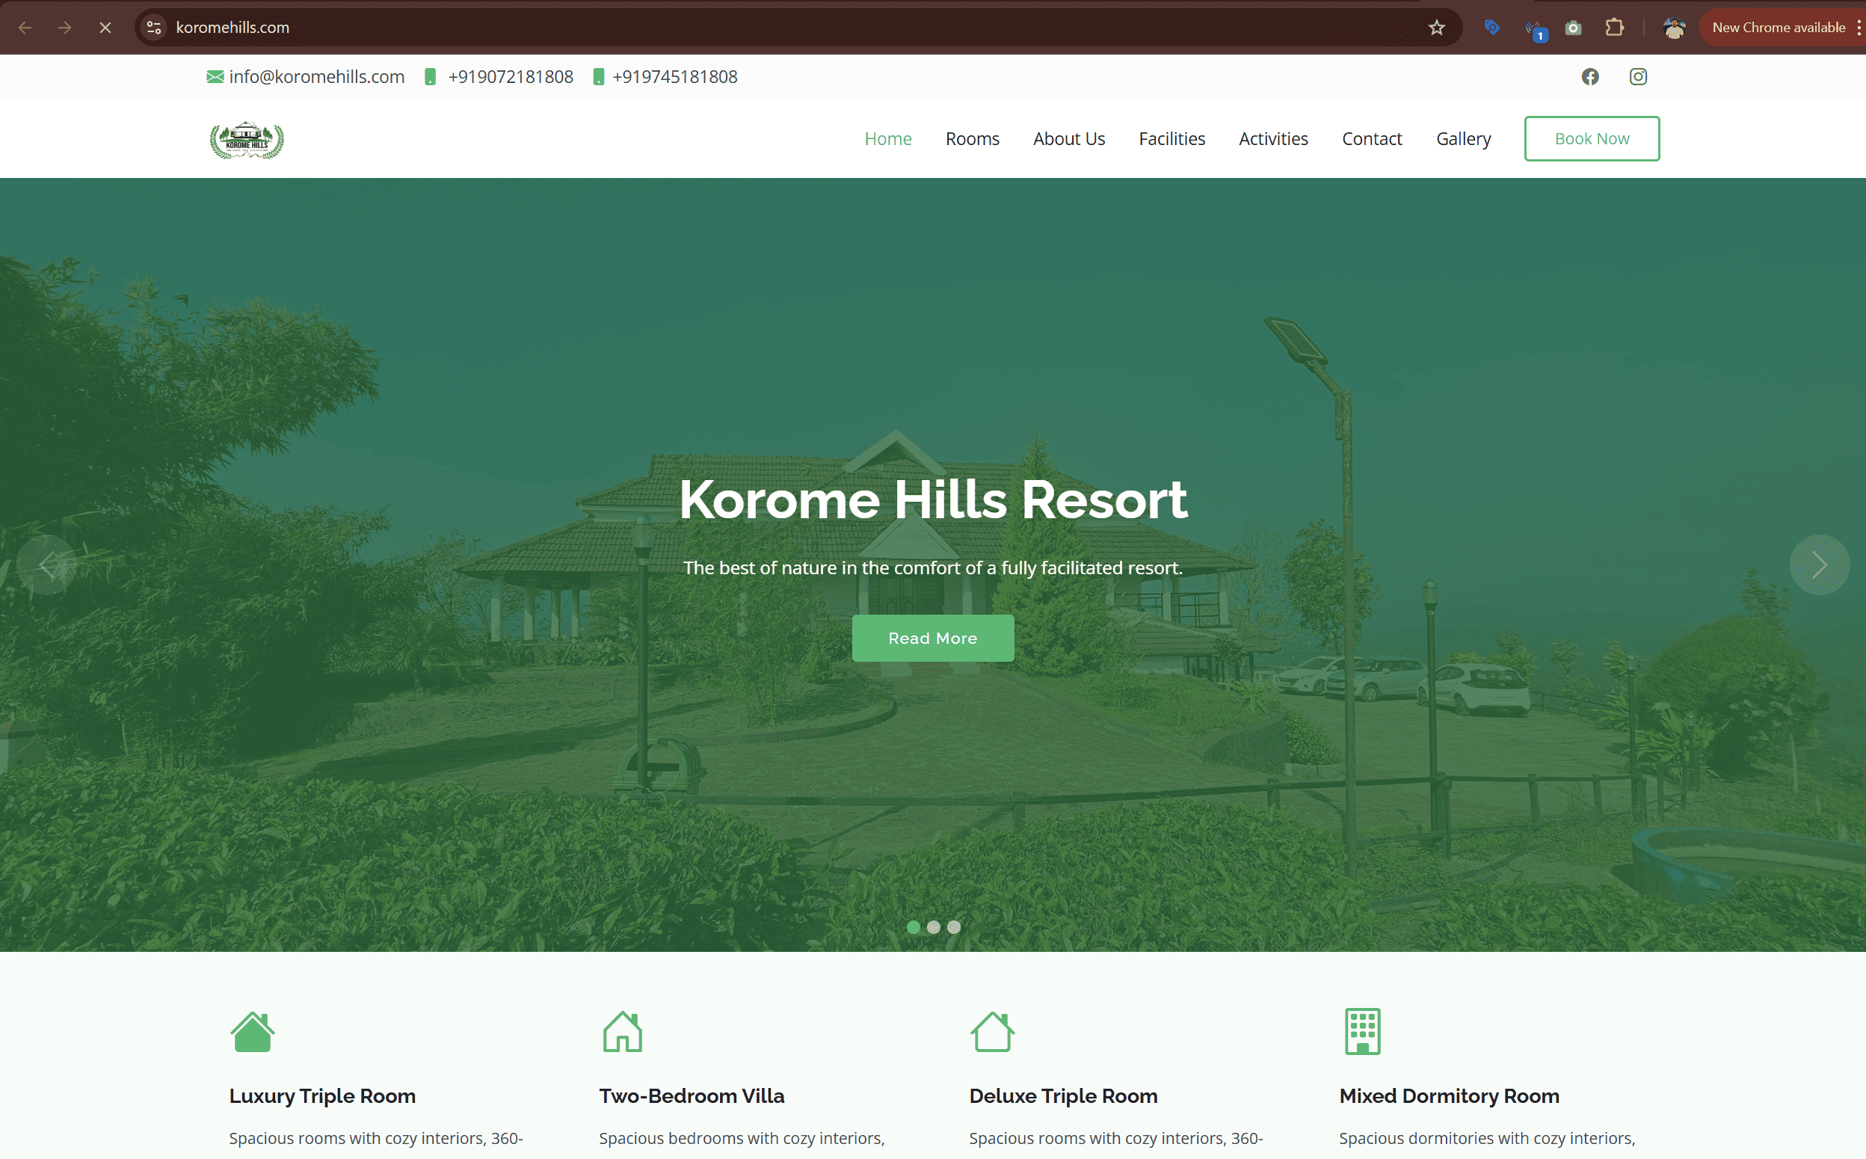Bookmark the page using the star icon
This screenshot has width=1866, height=1159.
coord(1437,27)
